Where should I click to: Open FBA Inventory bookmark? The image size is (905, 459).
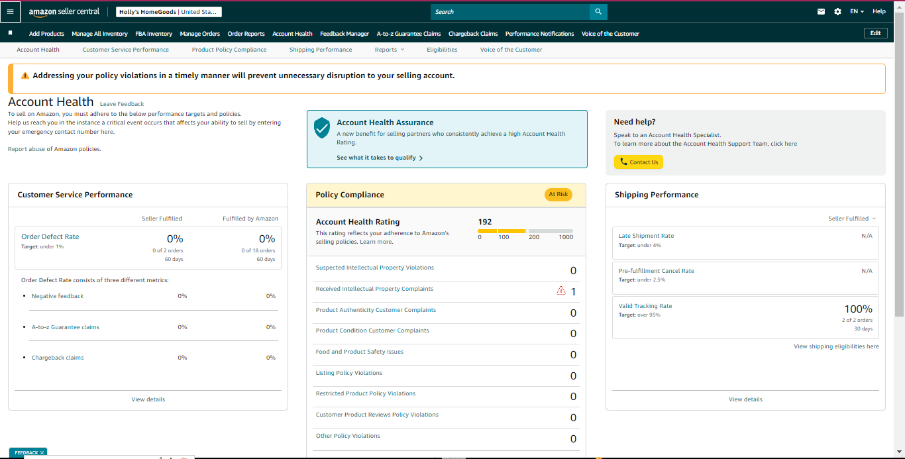pos(154,34)
